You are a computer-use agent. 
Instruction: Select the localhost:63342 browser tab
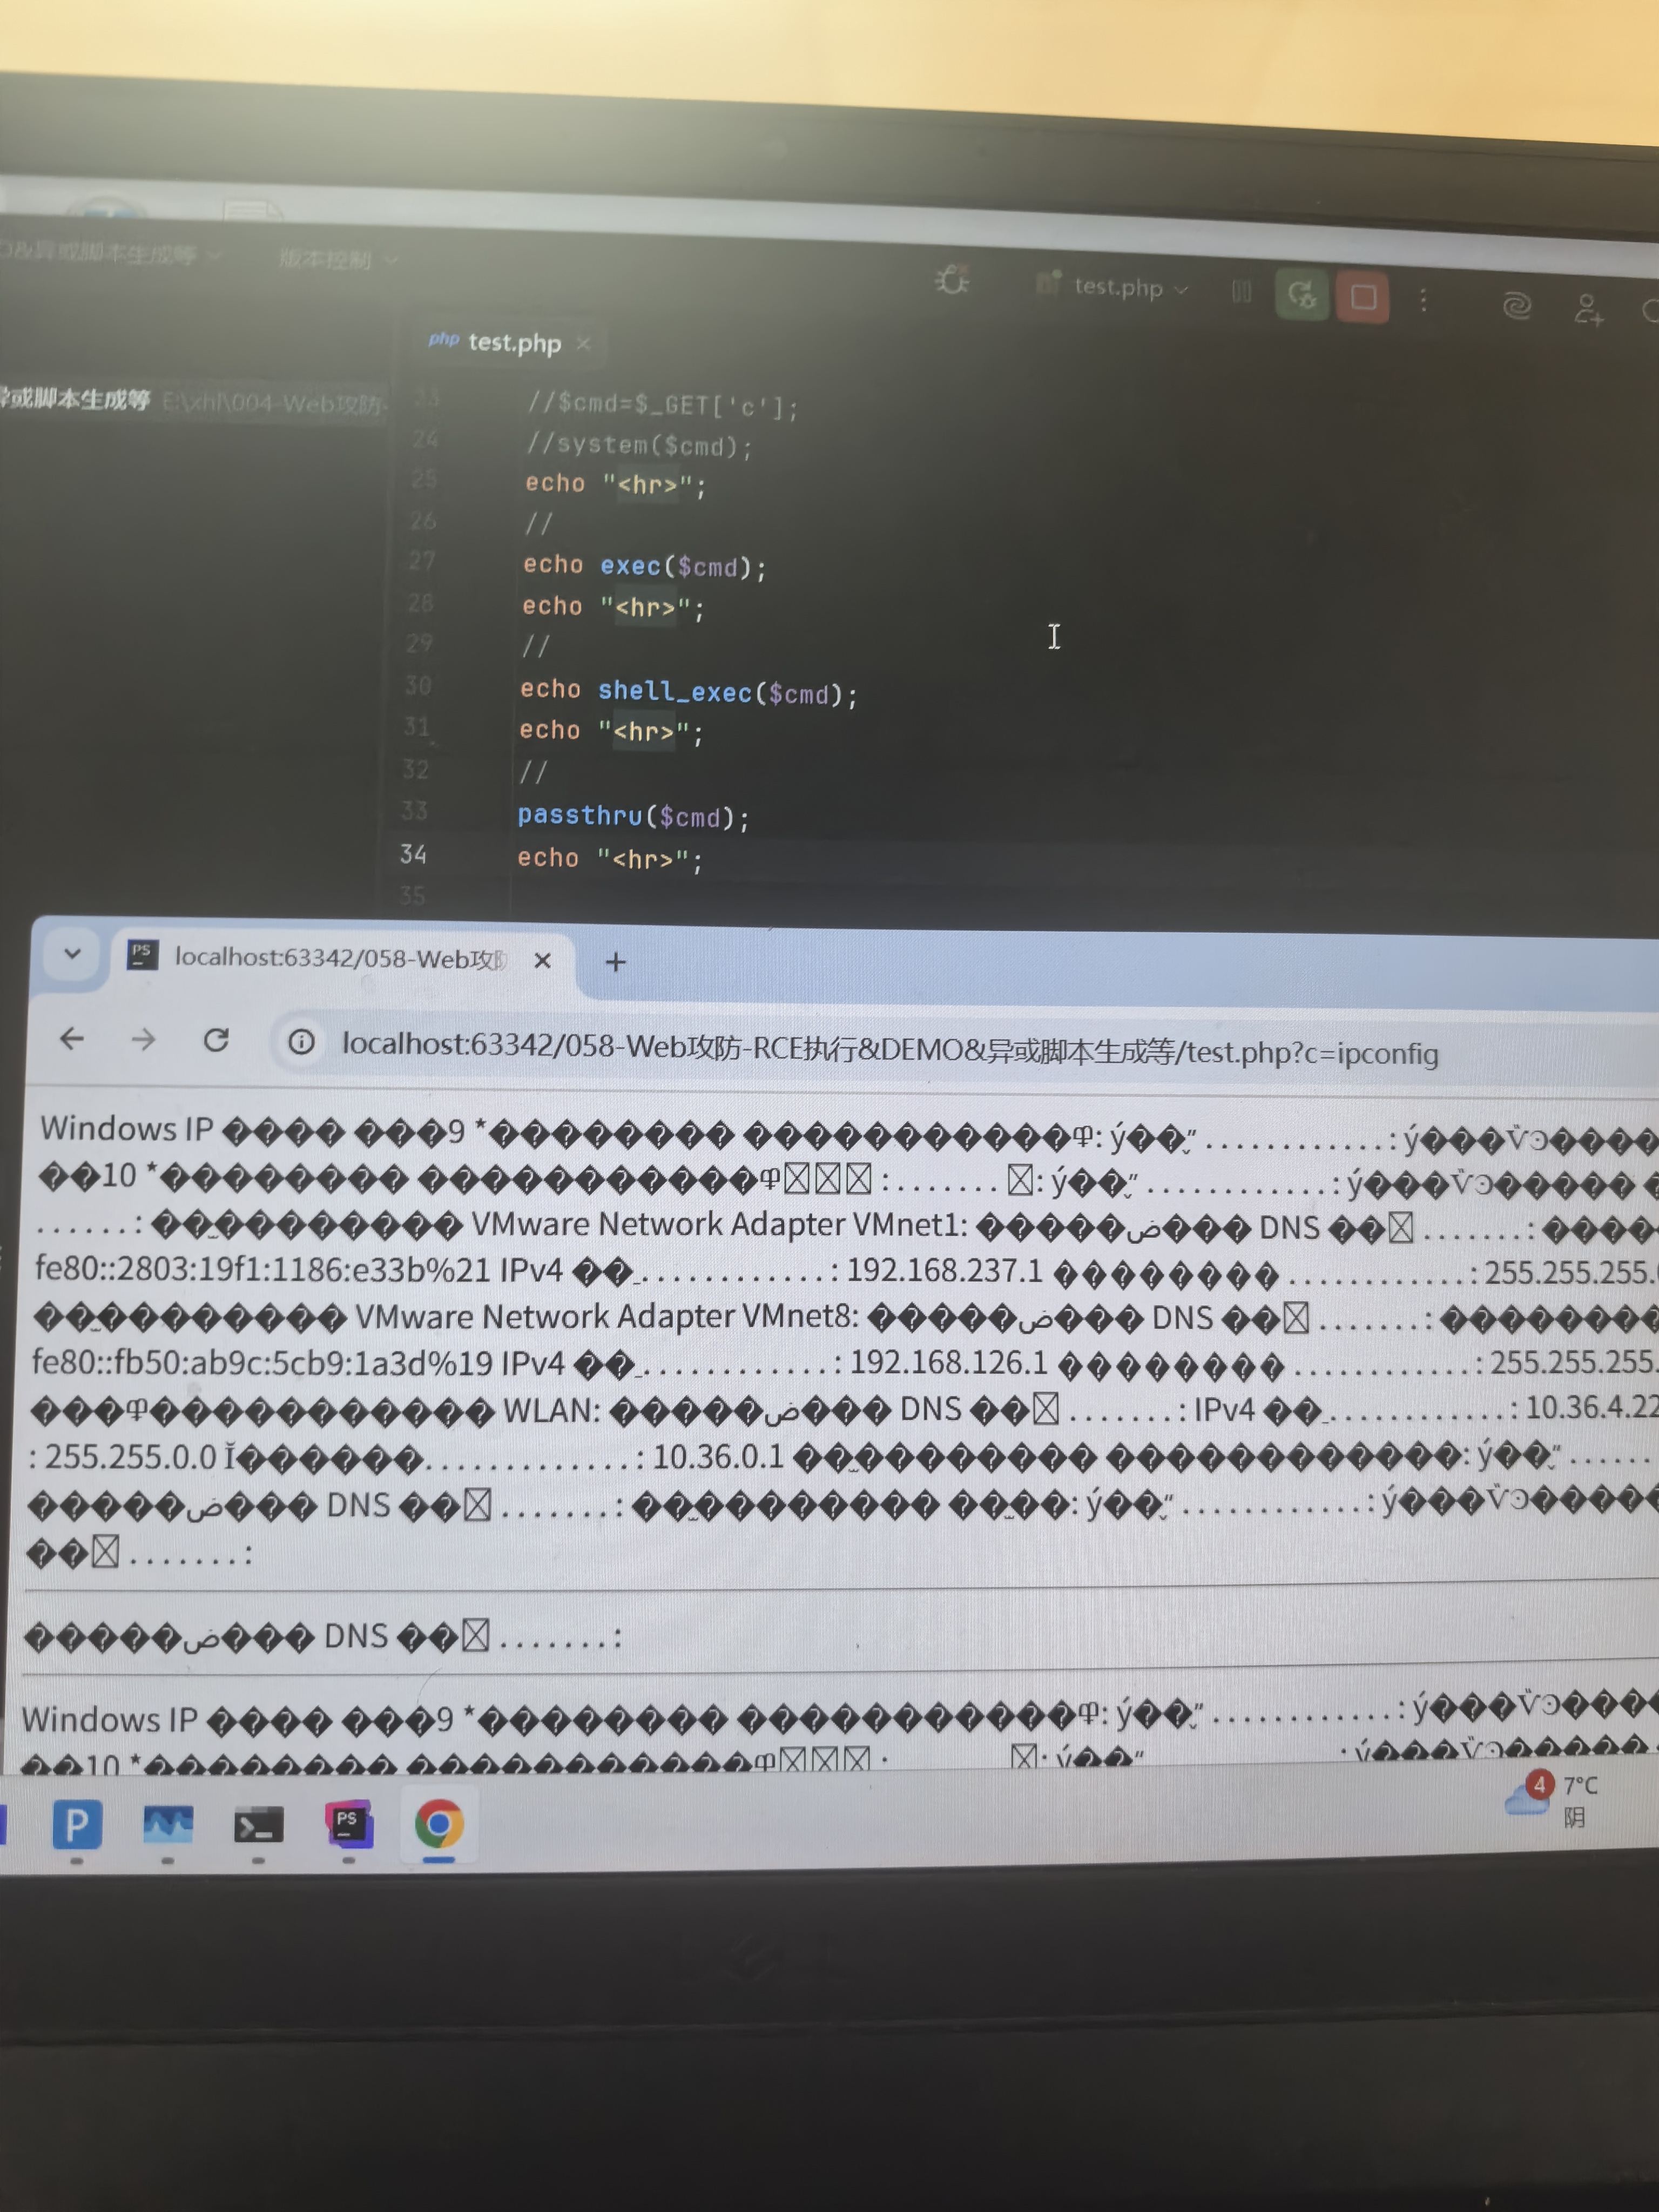pos(339,958)
